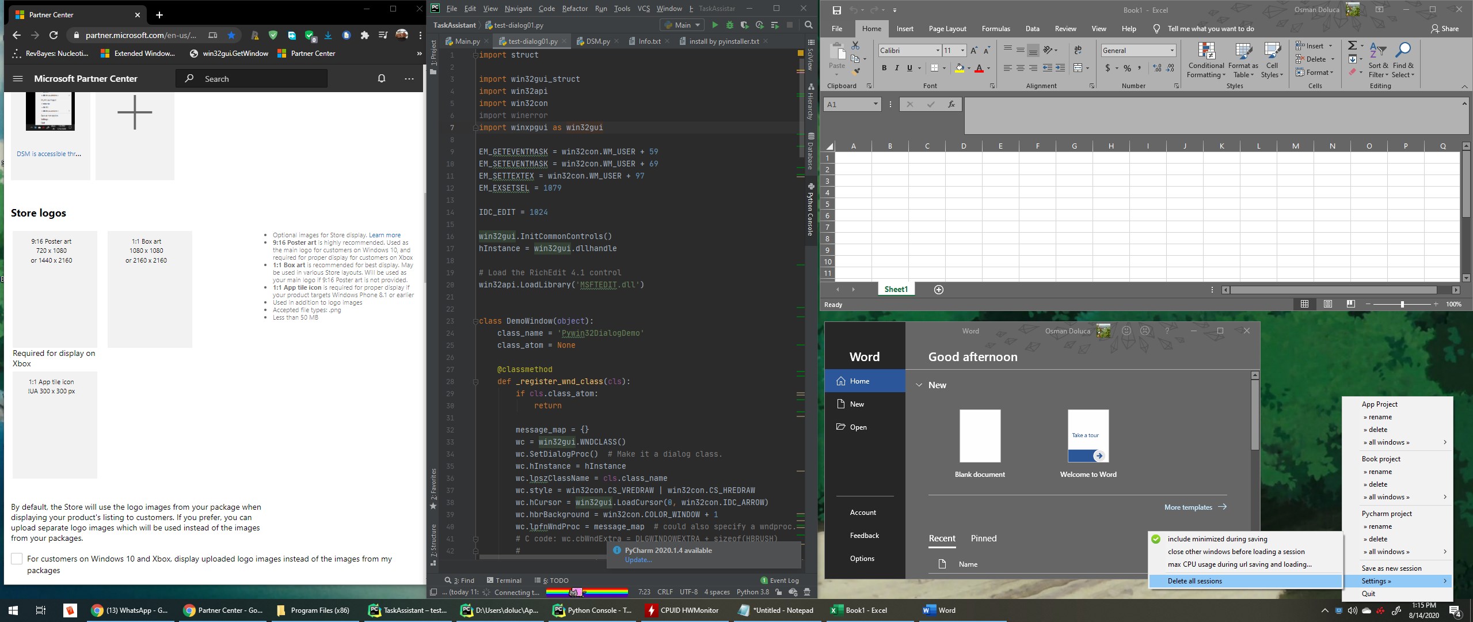Click Excel Insert Function fx icon

click(x=951, y=104)
